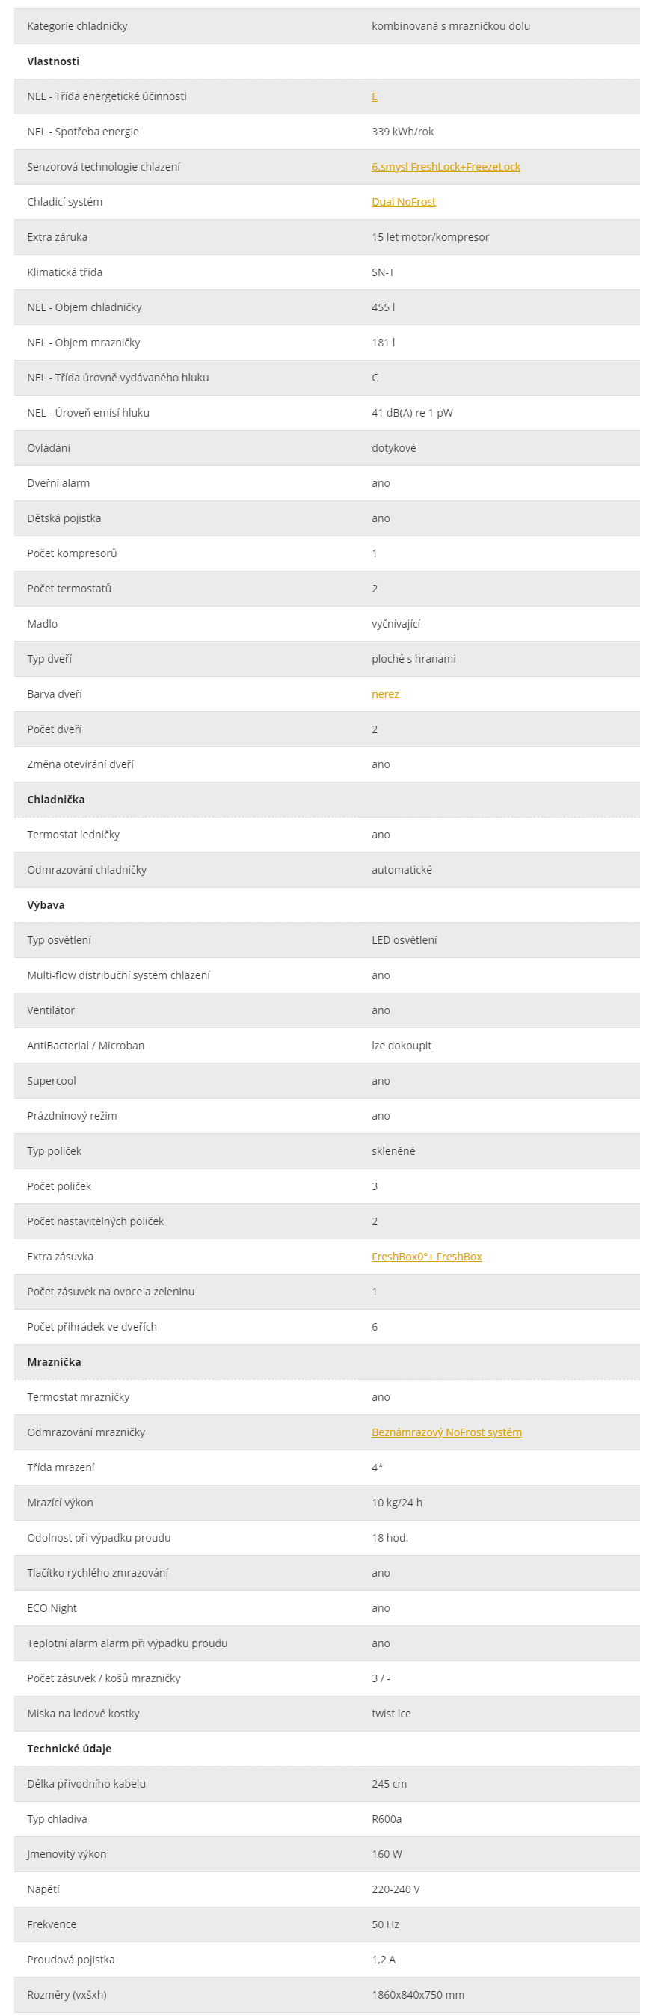The width and height of the screenshot is (652, 2015).
Task: Open the energy class E link
Action: click(x=375, y=96)
